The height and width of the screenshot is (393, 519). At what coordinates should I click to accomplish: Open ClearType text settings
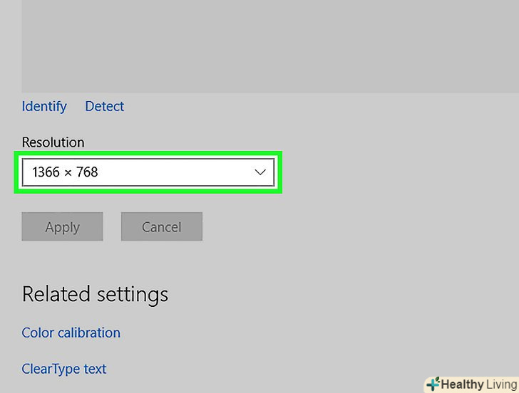point(63,369)
